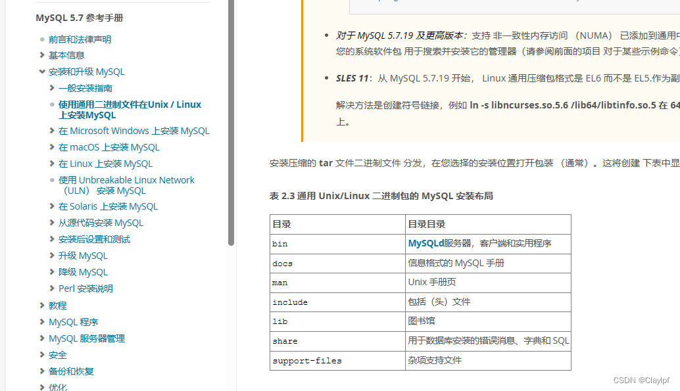Click the 表 2.3 table caption
680x391 pixels.
(381, 196)
